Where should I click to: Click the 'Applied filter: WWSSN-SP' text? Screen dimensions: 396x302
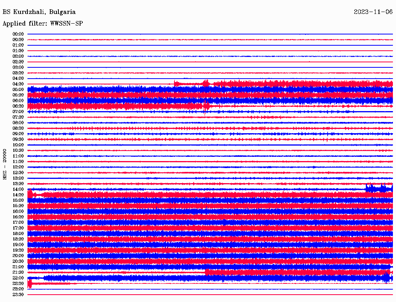click(43, 24)
